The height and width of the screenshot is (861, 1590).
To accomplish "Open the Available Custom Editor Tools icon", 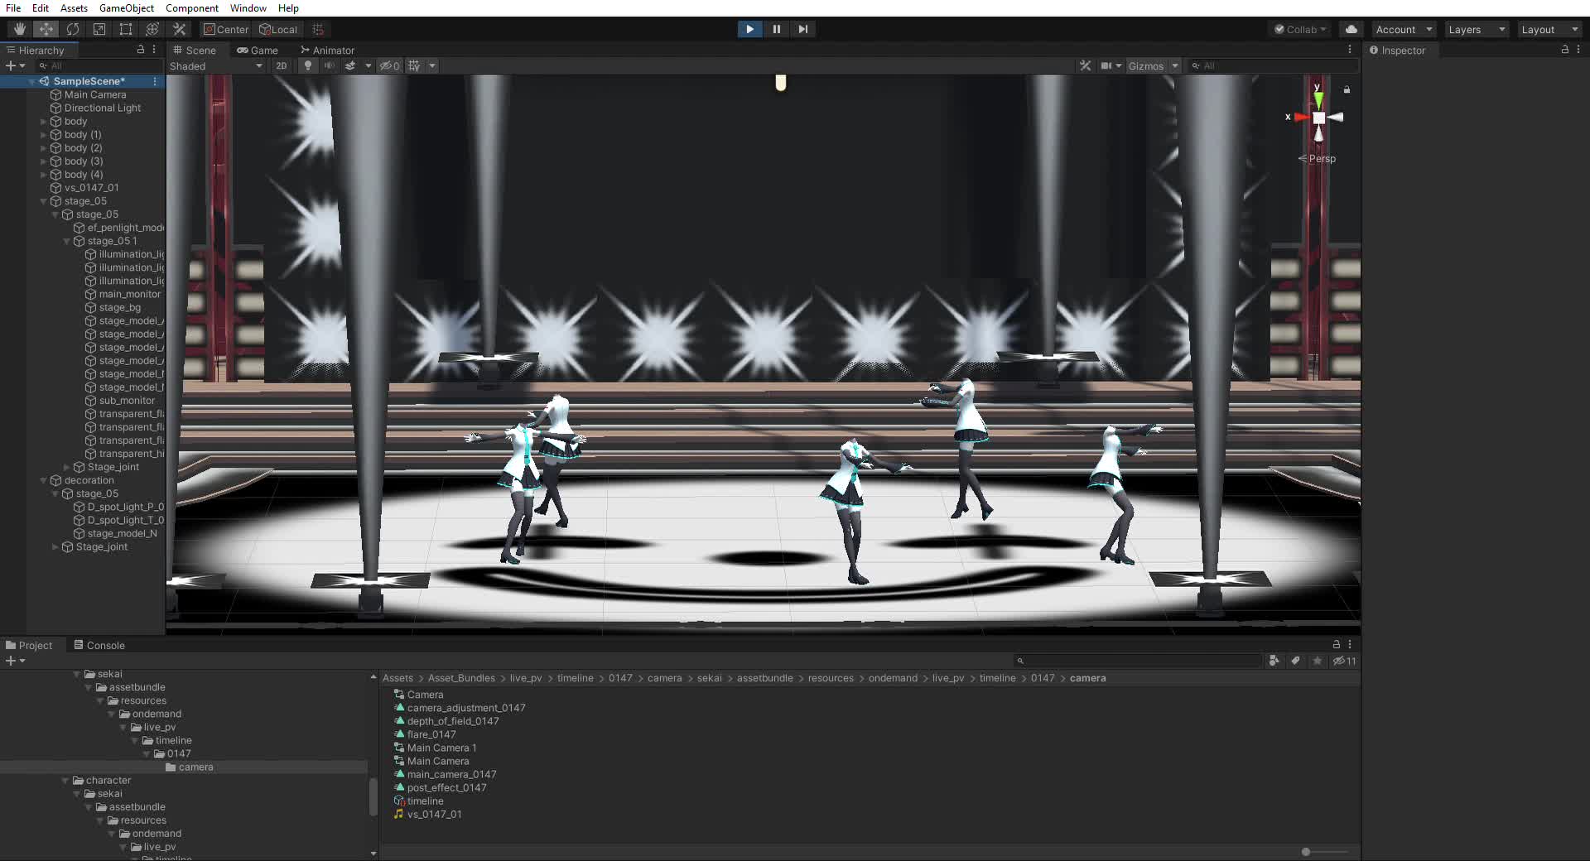I will coord(179,29).
